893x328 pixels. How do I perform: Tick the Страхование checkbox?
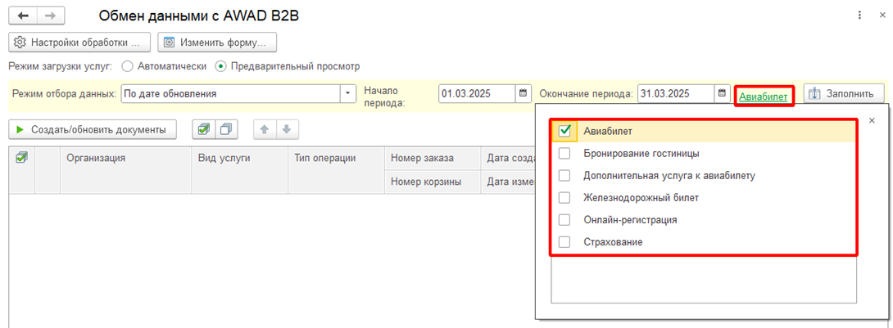(564, 242)
